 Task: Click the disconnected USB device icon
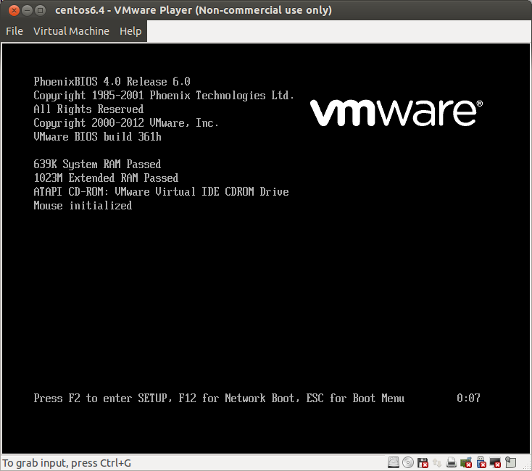tap(481, 462)
